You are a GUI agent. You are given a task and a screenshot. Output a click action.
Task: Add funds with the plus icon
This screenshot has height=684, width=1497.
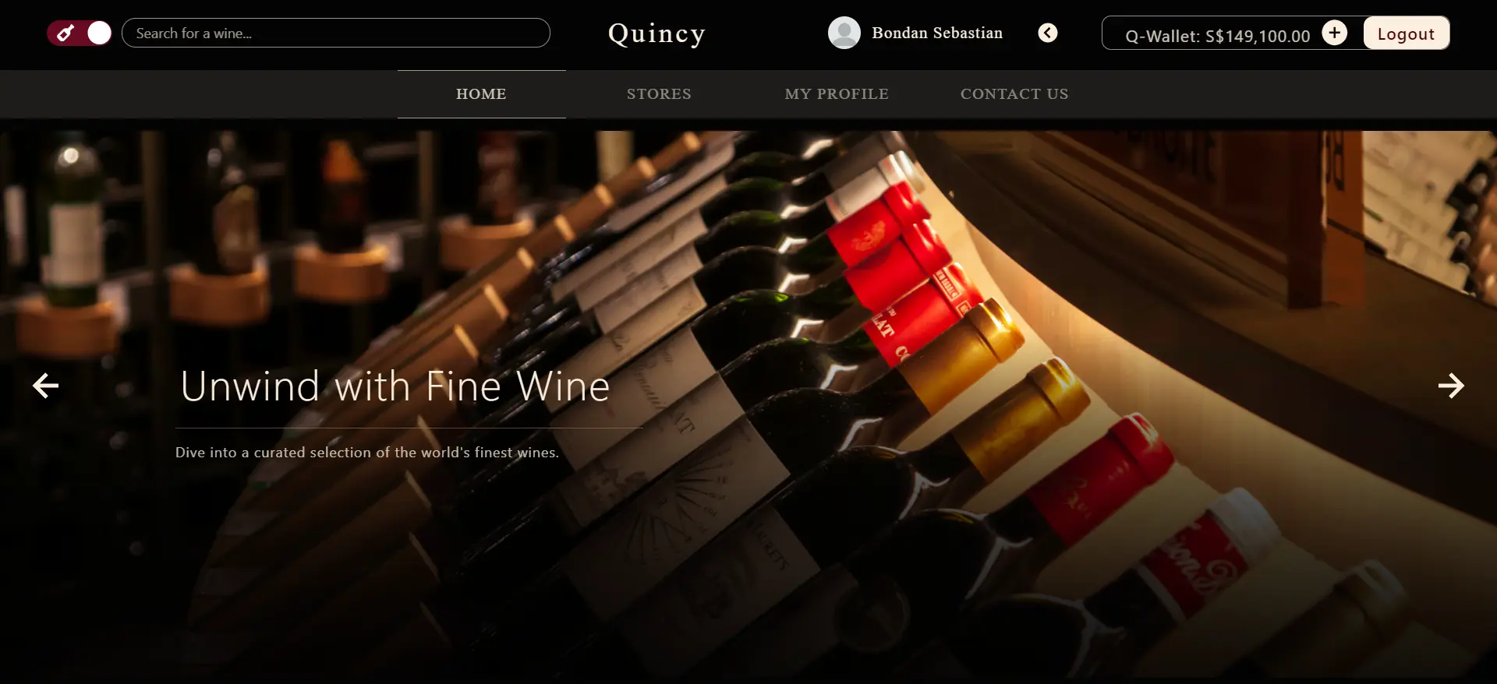1335,33
